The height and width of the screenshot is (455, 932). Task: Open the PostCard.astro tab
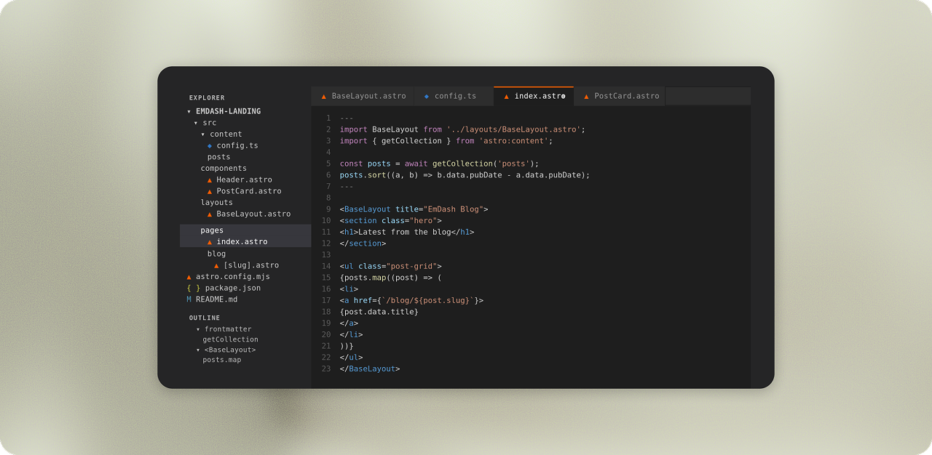(620, 97)
